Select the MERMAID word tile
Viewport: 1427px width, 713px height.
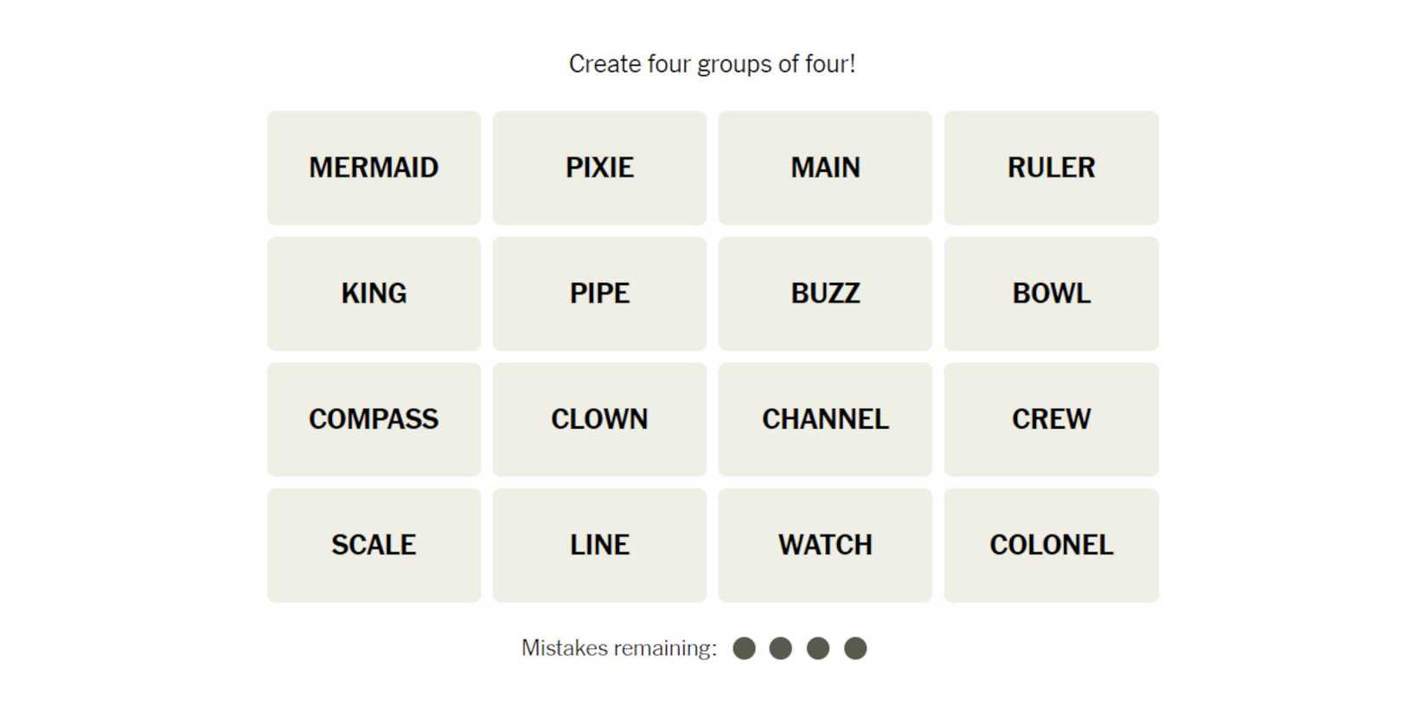374,168
